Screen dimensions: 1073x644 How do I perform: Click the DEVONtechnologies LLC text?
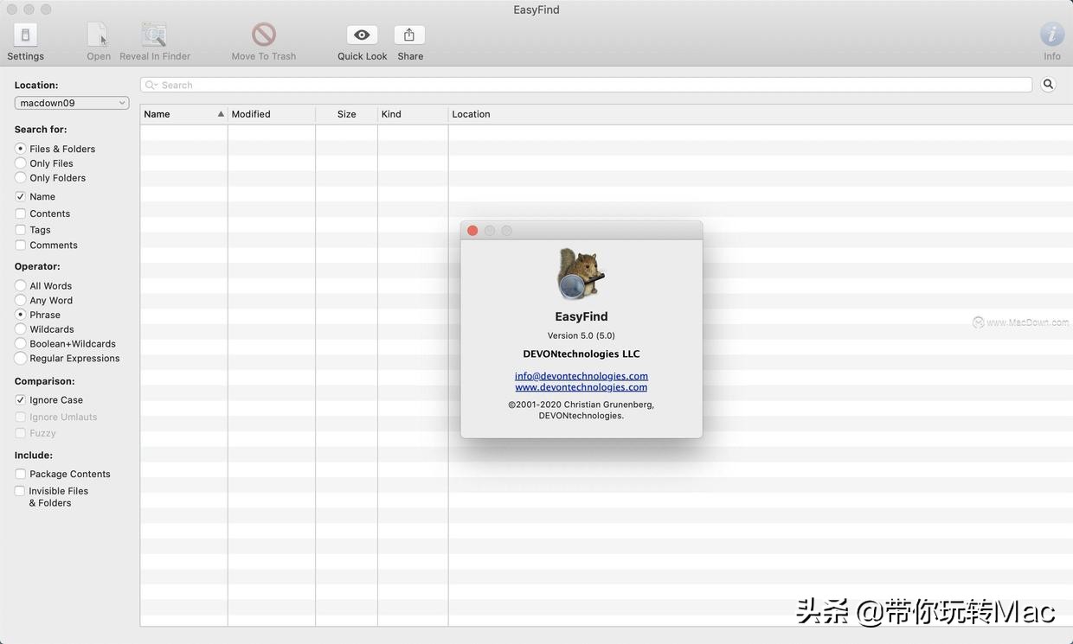coord(581,354)
